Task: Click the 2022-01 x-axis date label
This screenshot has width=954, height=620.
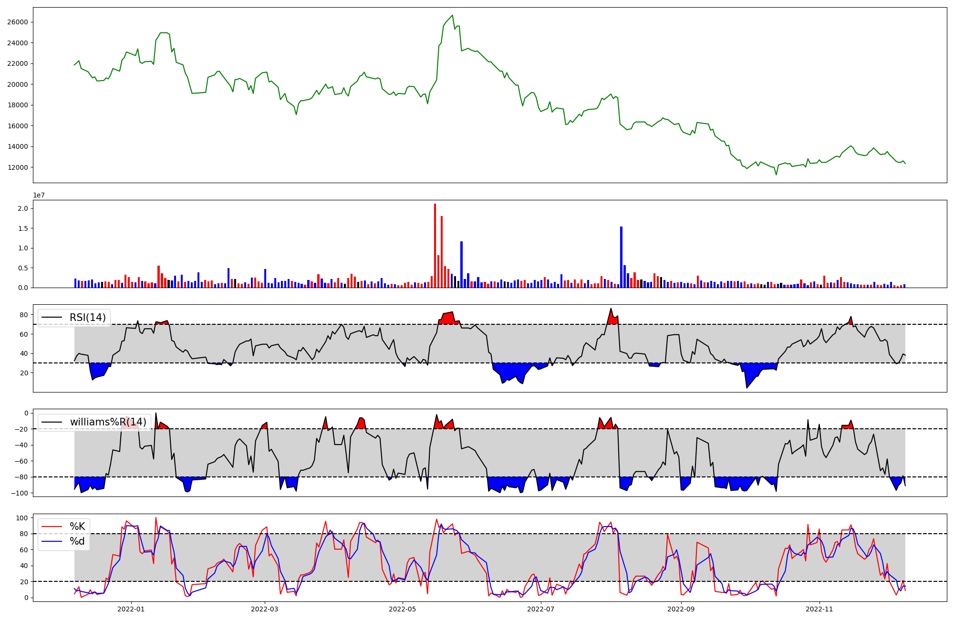Action: [131, 609]
